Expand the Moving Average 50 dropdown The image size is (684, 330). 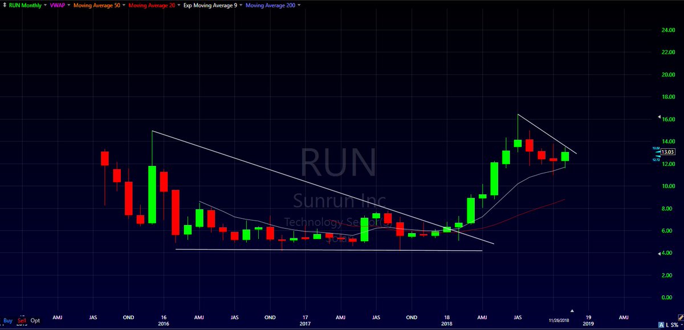pyautogui.click(x=124, y=5)
